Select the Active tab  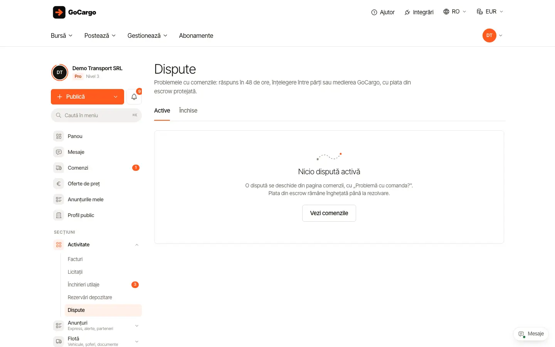click(162, 111)
